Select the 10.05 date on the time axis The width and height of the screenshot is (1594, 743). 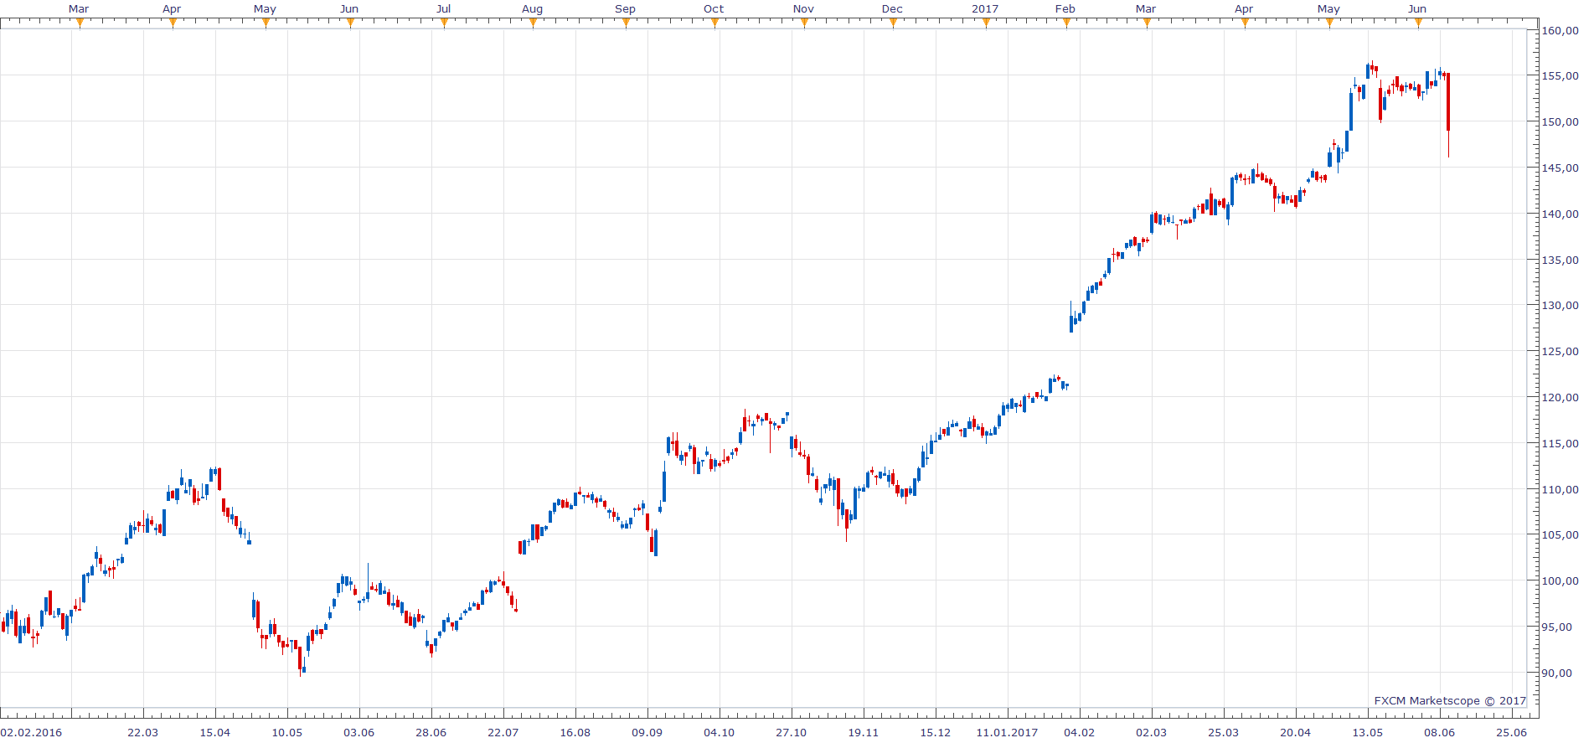click(286, 732)
